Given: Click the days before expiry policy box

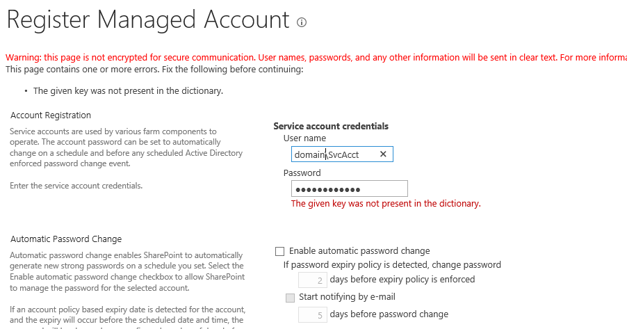Looking at the screenshot, I should [x=312, y=280].
